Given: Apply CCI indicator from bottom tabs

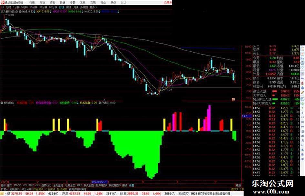Looking at the screenshot, I should [x=37, y=185].
